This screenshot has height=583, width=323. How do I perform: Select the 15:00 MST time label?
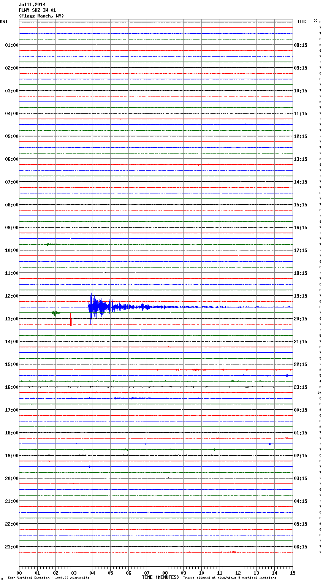tap(12, 364)
